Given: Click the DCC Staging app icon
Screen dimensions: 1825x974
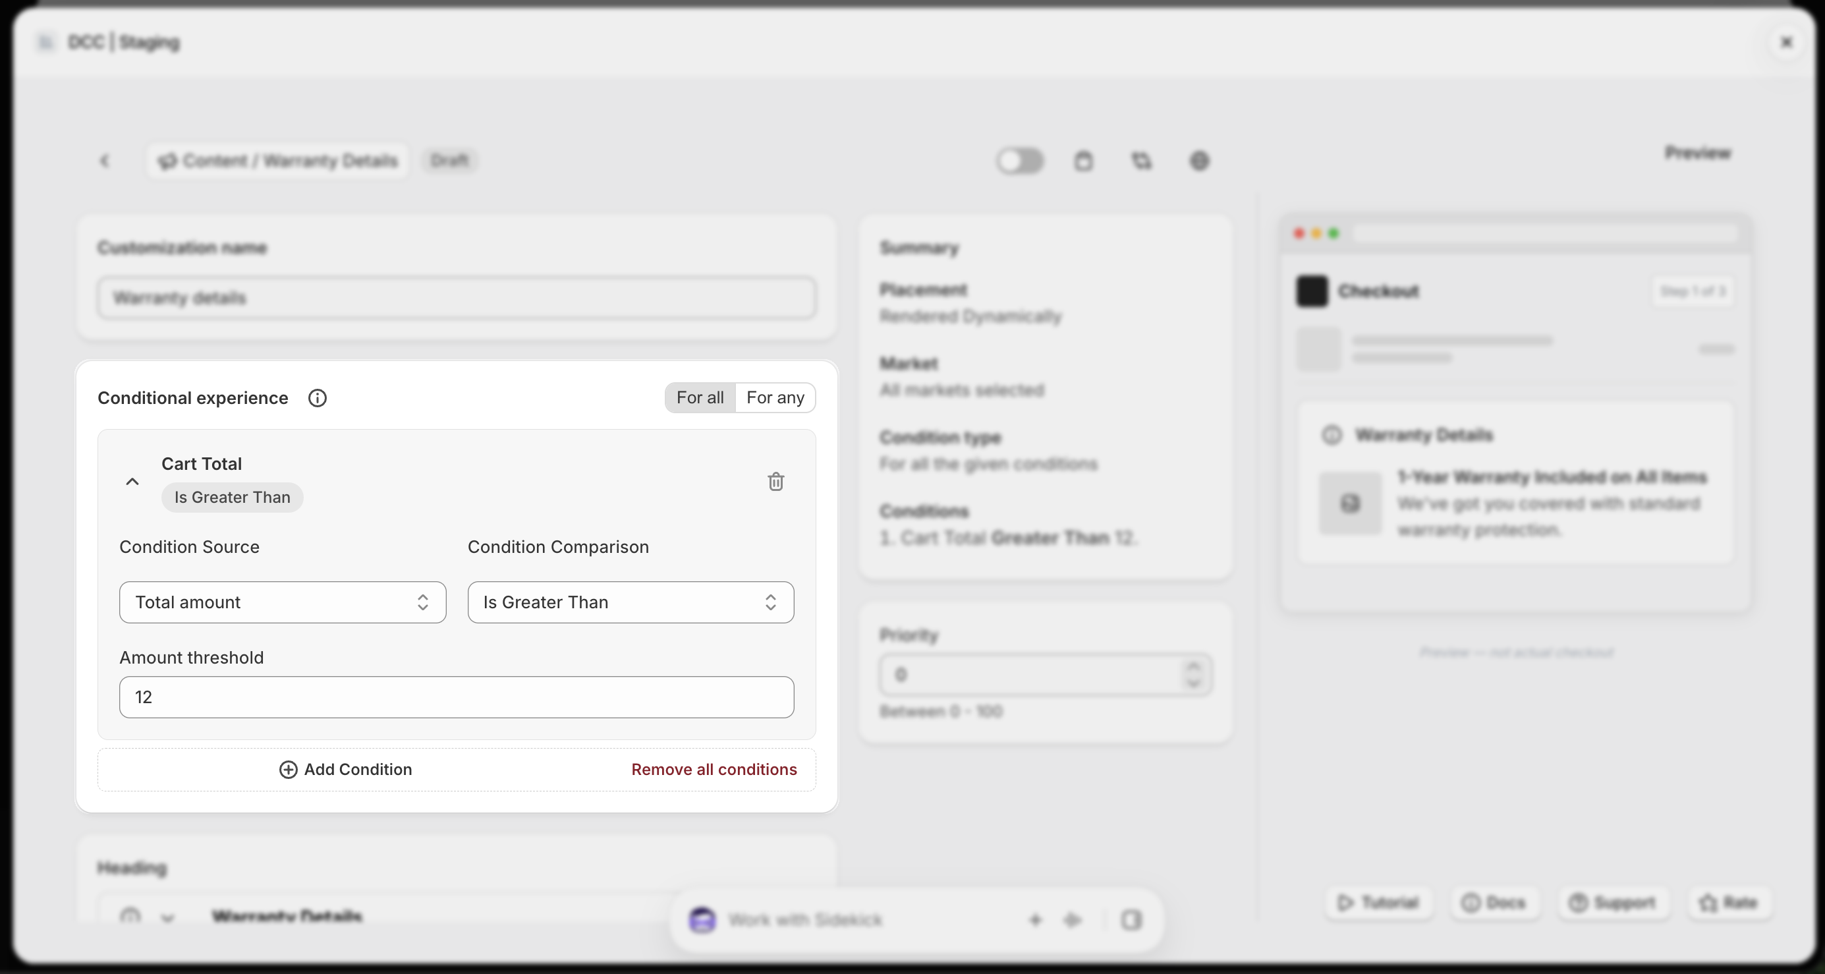Looking at the screenshot, I should [x=45, y=42].
